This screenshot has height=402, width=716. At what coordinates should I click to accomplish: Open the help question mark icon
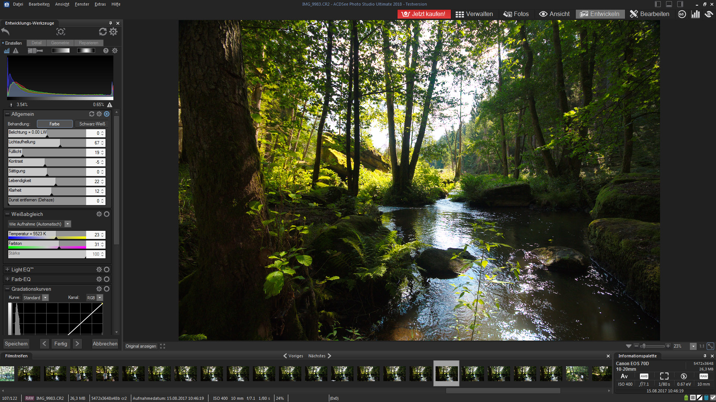106,51
